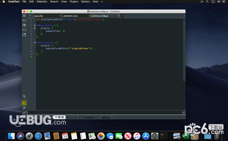Add a new tab with plus button
Viewport: 228px width, 141px height.
pyautogui.click(x=122, y=16)
